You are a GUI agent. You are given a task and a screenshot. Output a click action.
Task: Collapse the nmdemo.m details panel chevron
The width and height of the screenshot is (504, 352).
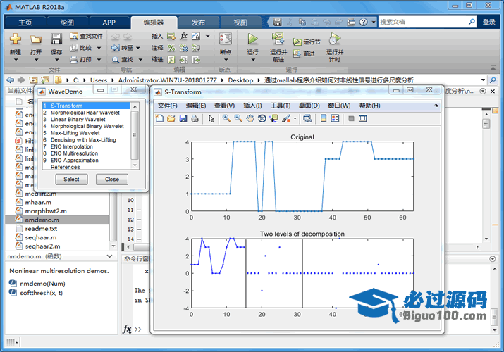(x=109, y=256)
